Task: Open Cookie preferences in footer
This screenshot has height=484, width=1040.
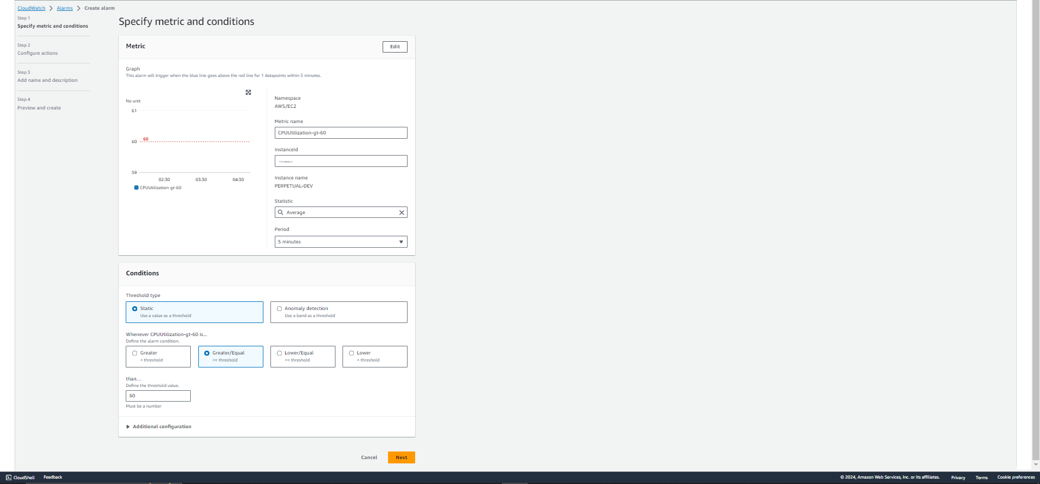Action: click(x=1016, y=477)
